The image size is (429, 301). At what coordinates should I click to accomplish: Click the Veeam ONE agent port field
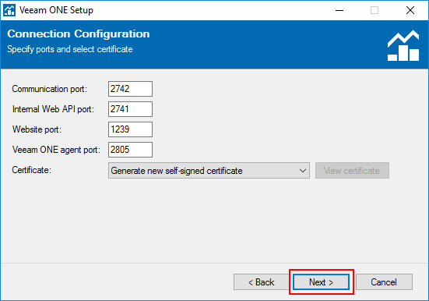point(130,150)
